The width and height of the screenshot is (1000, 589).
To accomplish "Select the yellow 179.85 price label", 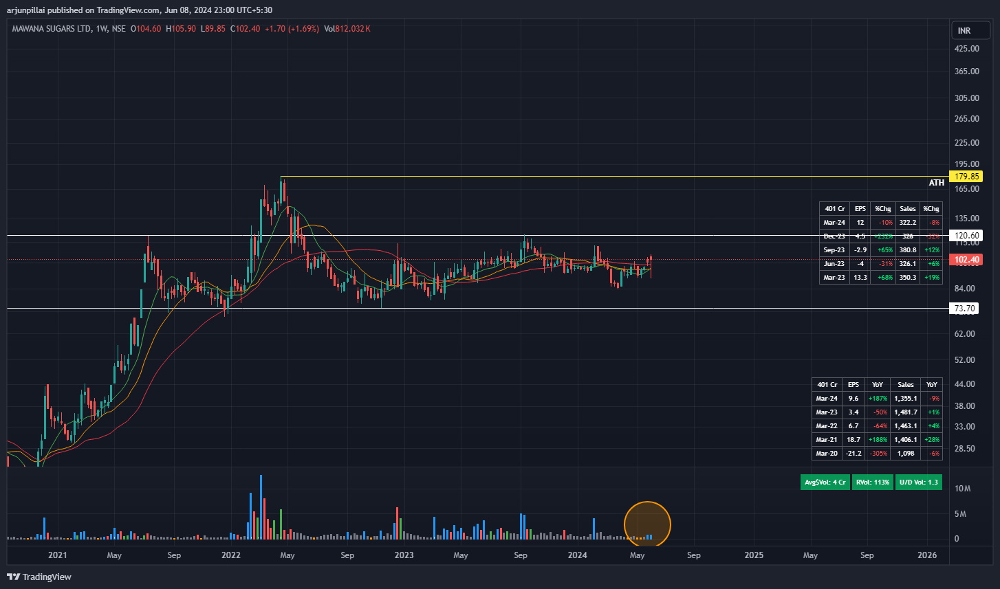I will pyautogui.click(x=966, y=177).
